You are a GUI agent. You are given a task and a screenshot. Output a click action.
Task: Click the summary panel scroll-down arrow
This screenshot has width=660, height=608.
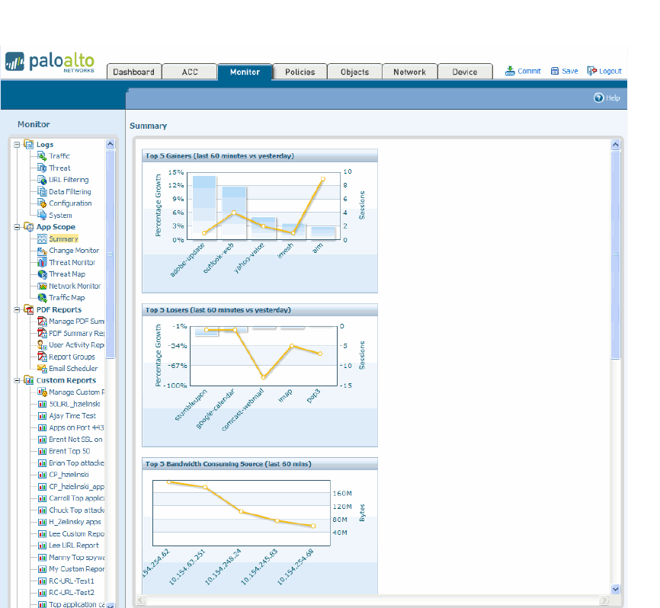pos(615,589)
